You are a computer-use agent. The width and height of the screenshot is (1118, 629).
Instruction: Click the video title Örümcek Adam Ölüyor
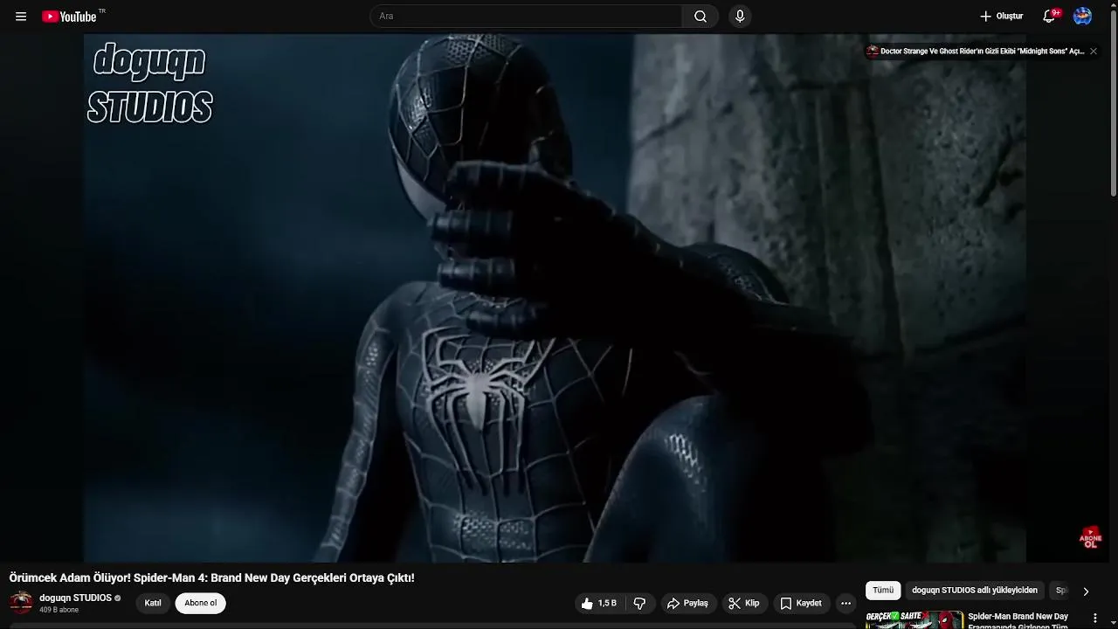pos(212,578)
